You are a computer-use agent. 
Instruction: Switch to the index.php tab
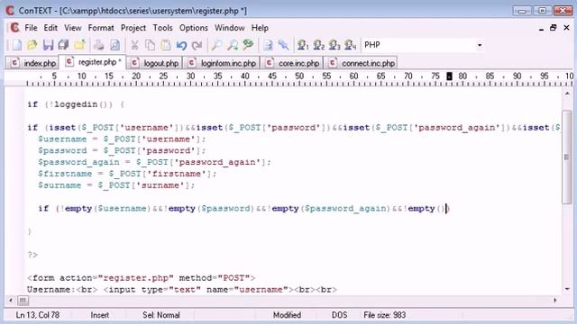tap(32, 63)
